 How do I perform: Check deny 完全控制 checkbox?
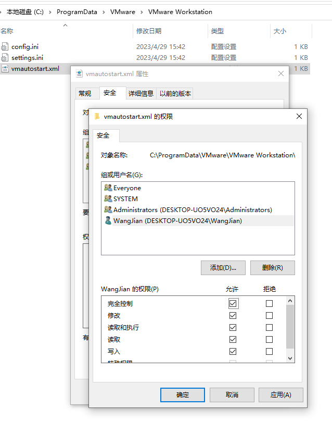(x=269, y=303)
